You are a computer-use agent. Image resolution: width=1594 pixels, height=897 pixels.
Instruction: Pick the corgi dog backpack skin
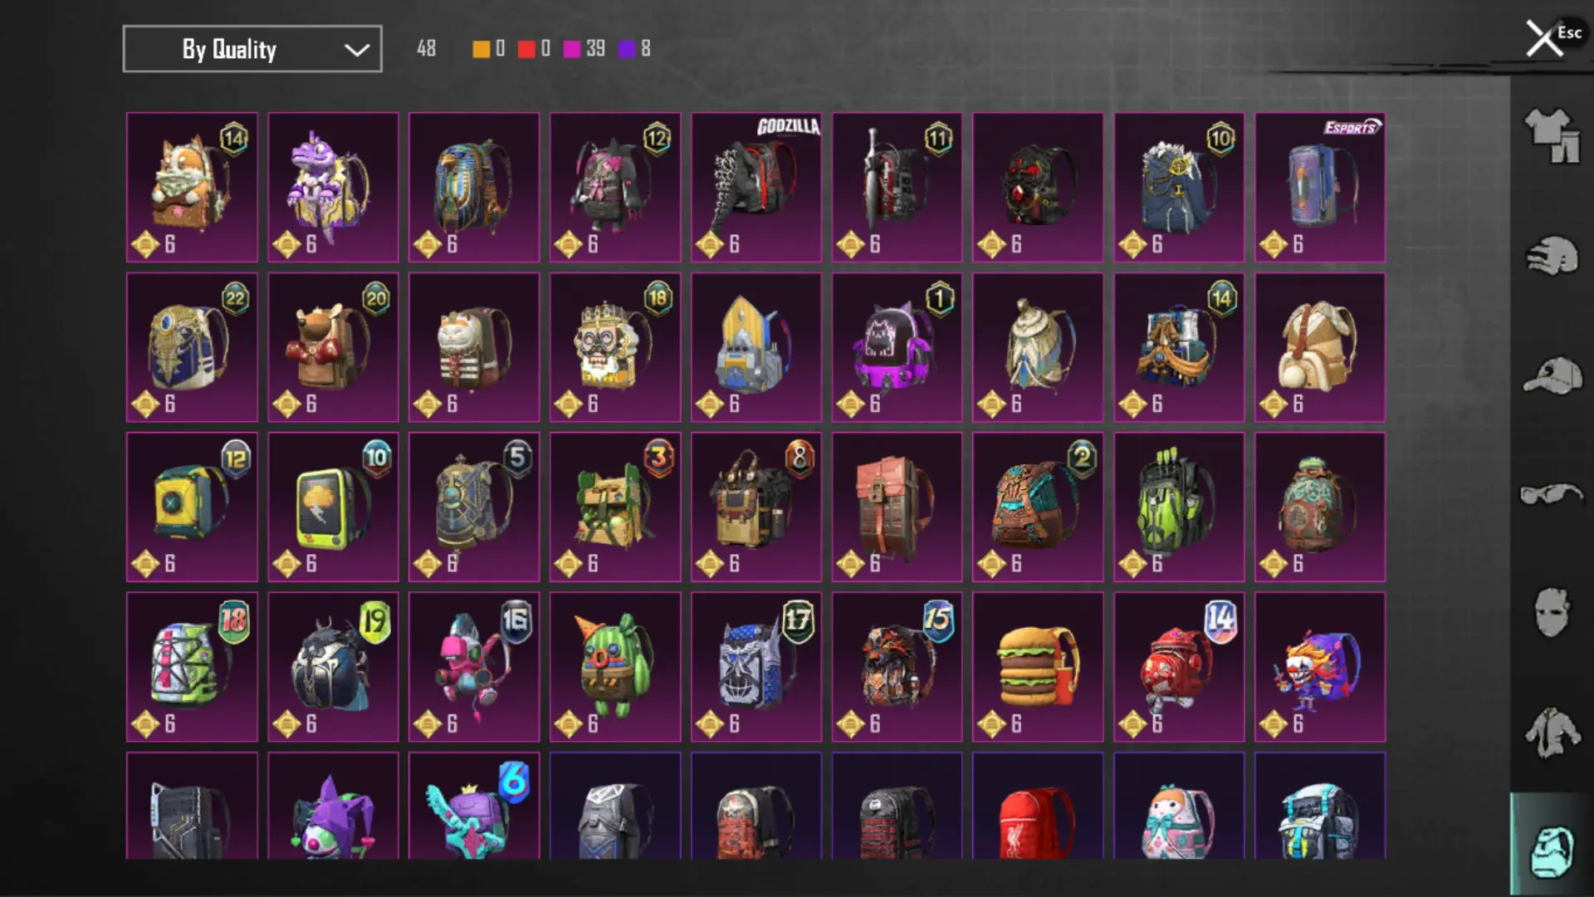(192, 188)
